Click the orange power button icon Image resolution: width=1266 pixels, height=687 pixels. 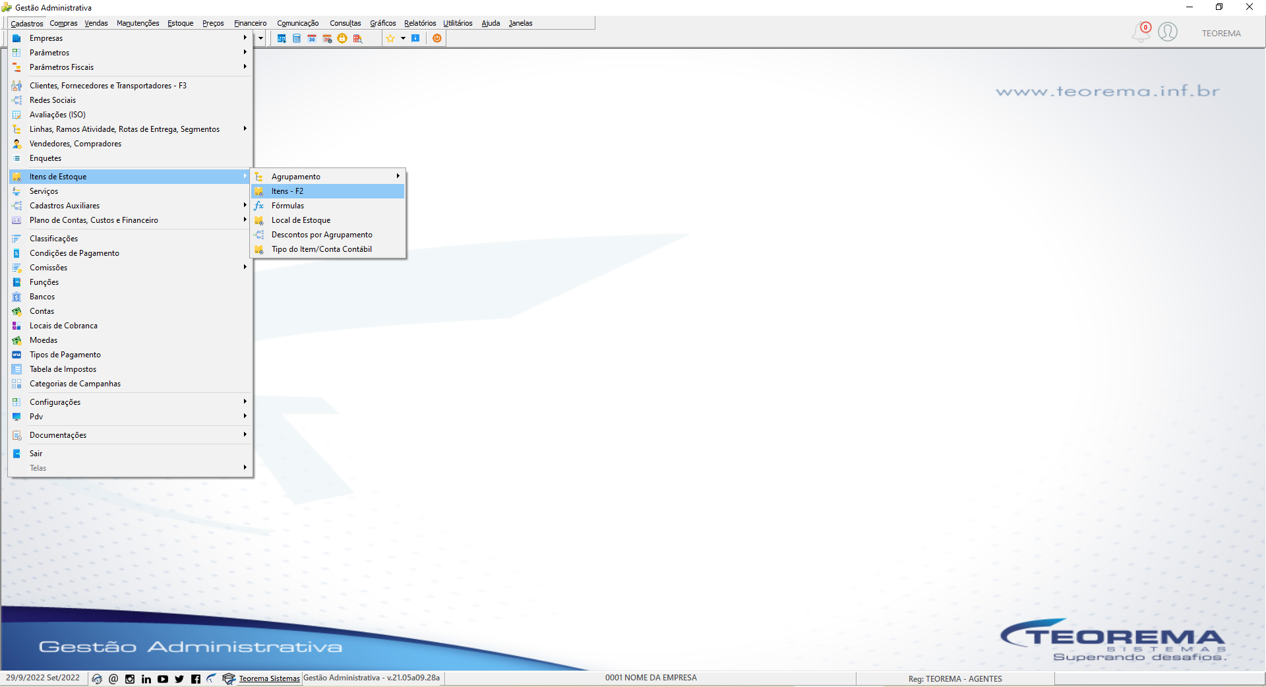[437, 38]
